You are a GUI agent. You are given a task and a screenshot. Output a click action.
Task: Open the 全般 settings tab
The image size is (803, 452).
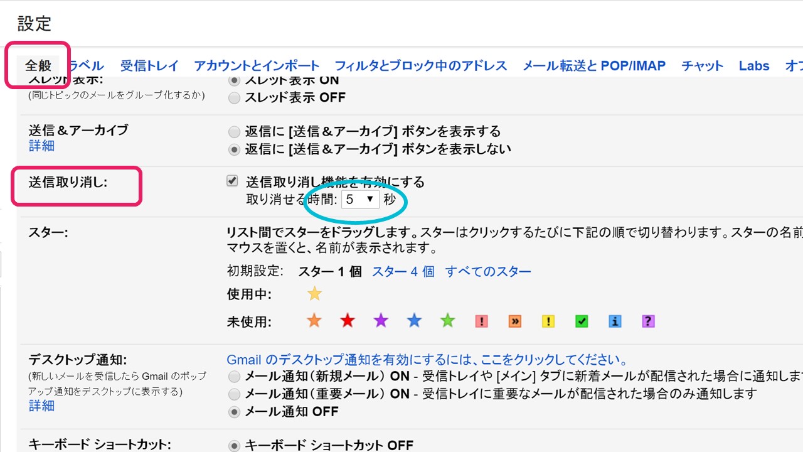[x=38, y=65]
